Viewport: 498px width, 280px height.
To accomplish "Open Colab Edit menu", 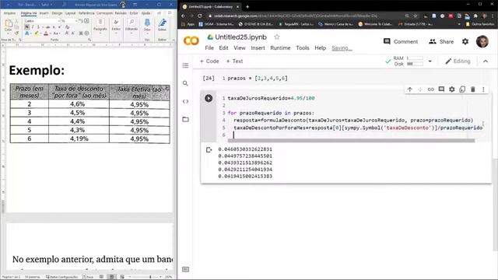I will click(223, 48).
